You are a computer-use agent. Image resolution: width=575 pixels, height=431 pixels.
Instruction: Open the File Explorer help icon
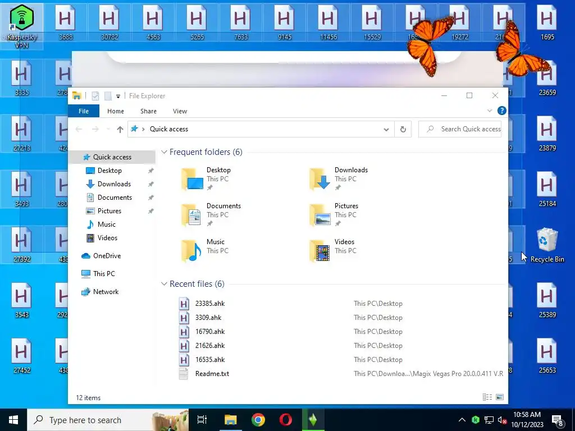click(501, 111)
